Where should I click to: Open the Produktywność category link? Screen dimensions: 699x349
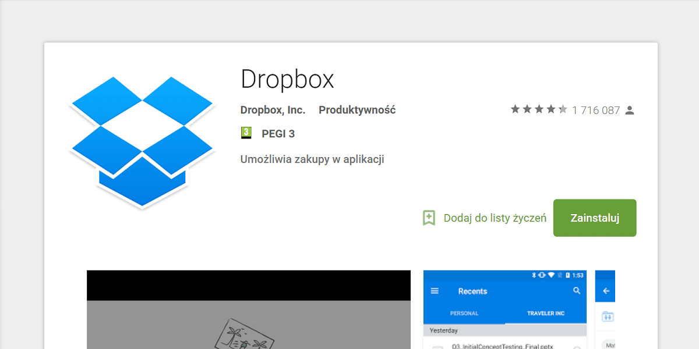point(357,110)
